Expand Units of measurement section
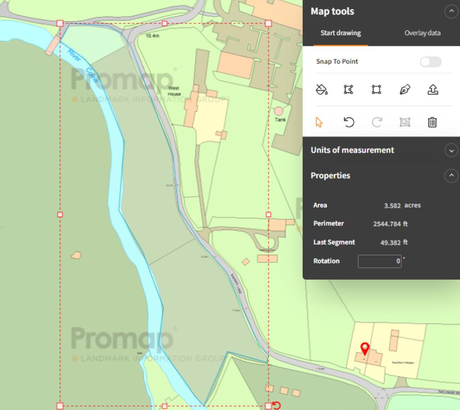The width and height of the screenshot is (460, 410). click(x=451, y=151)
